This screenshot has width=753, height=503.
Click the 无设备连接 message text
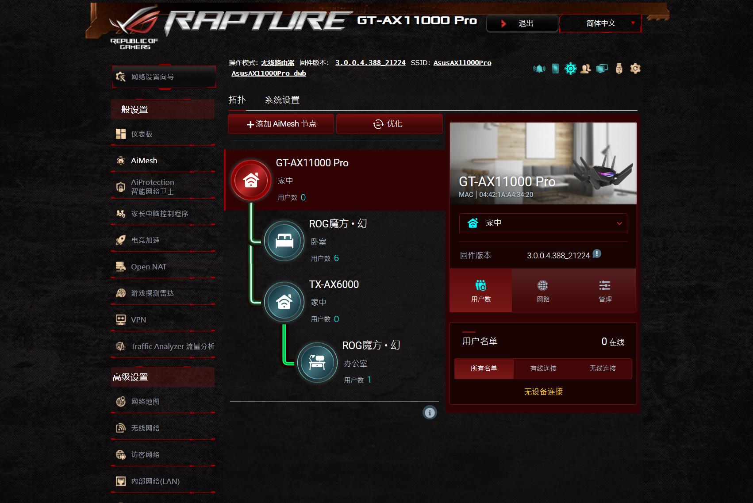coord(543,392)
